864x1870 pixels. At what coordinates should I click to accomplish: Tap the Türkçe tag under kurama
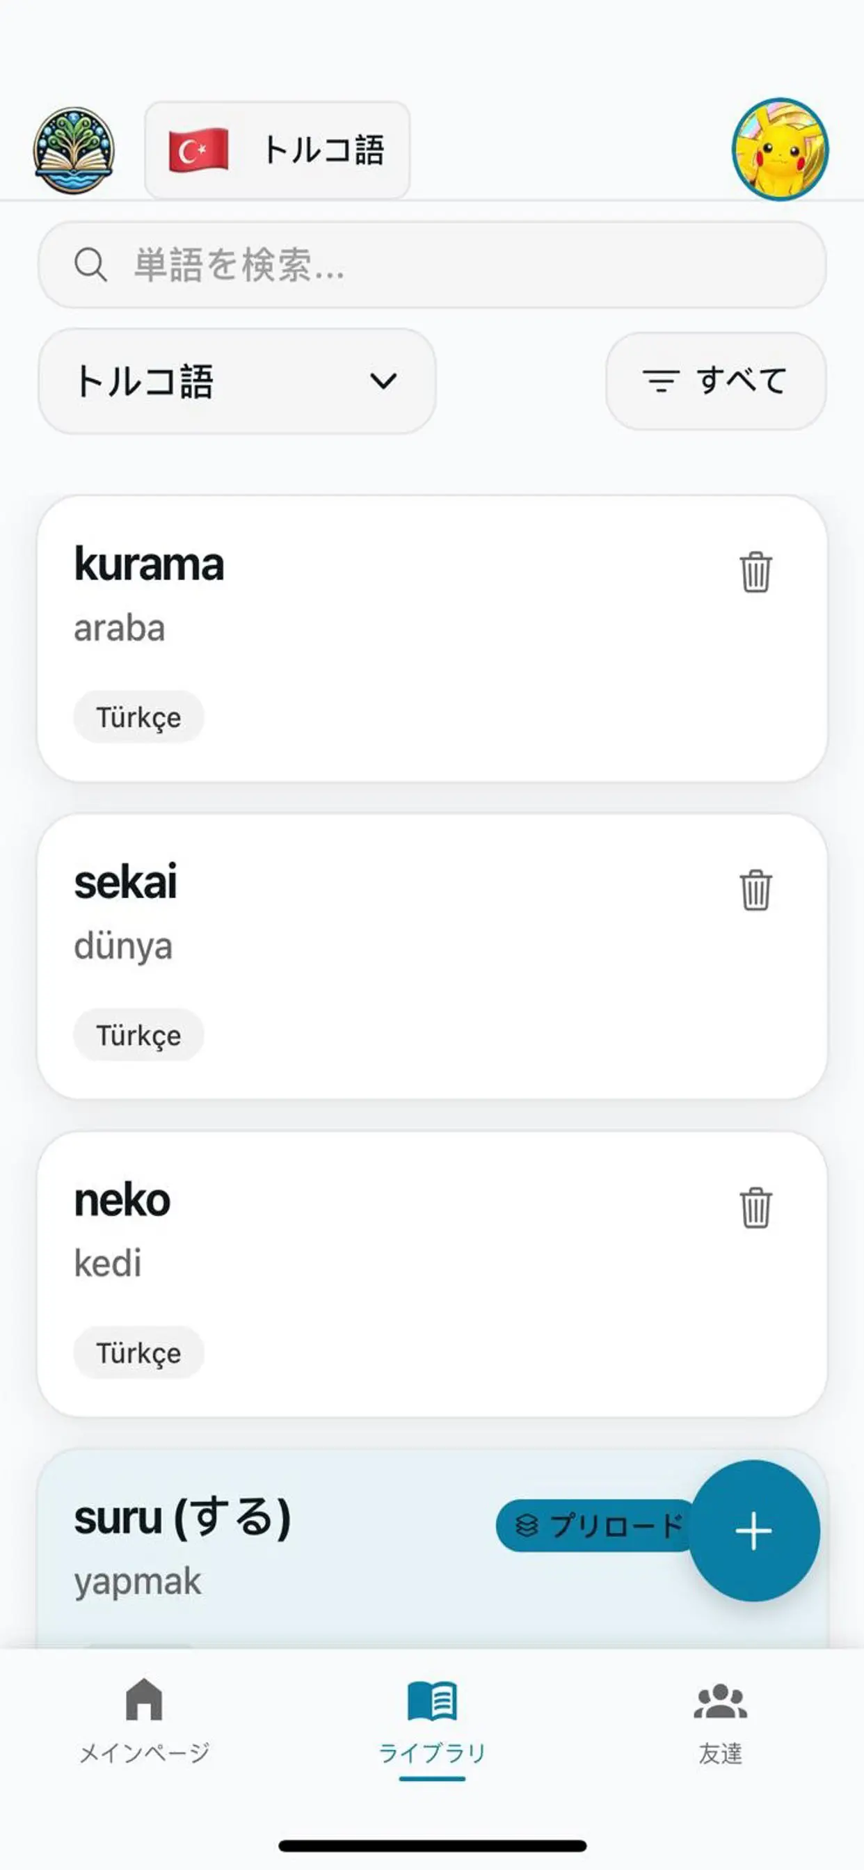[x=138, y=717]
